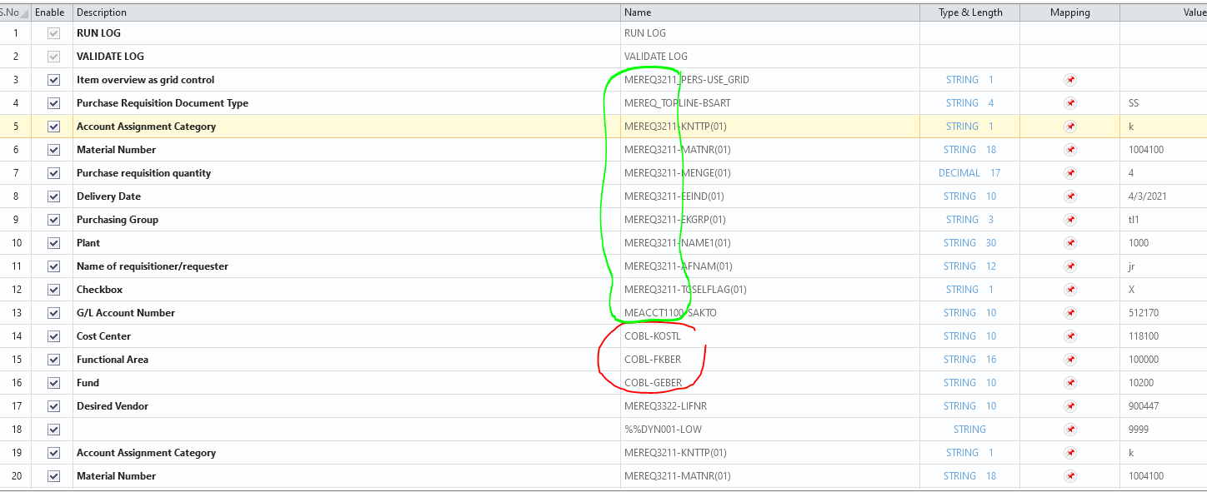
Task: Click mapping pin for Delivery Date row
Action: tap(1070, 196)
